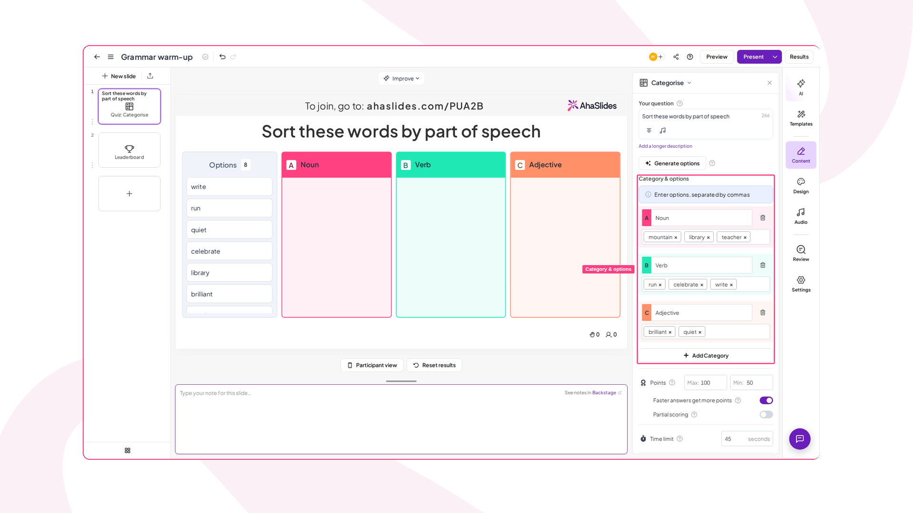Remove the mountain tag from Noun
913x513 pixels.
pyautogui.click(x=676, y=237)
